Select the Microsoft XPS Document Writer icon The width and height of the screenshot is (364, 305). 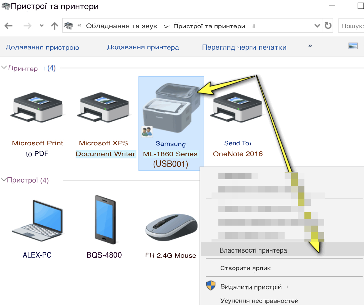pyautogui.click(x=104, y=108)
